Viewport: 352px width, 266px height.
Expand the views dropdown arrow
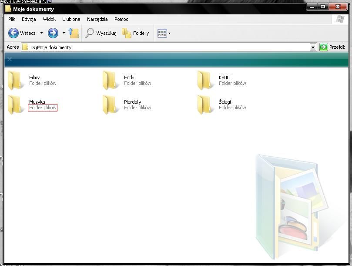170,33
